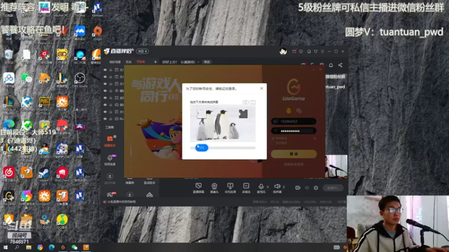Lock the bottom Ri... source layer

click(111, 119)
